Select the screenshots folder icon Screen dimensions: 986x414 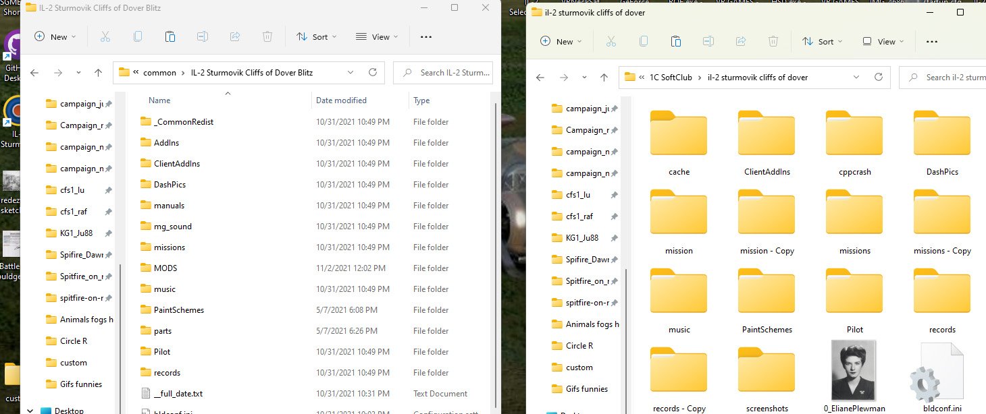tap(767, 370)
